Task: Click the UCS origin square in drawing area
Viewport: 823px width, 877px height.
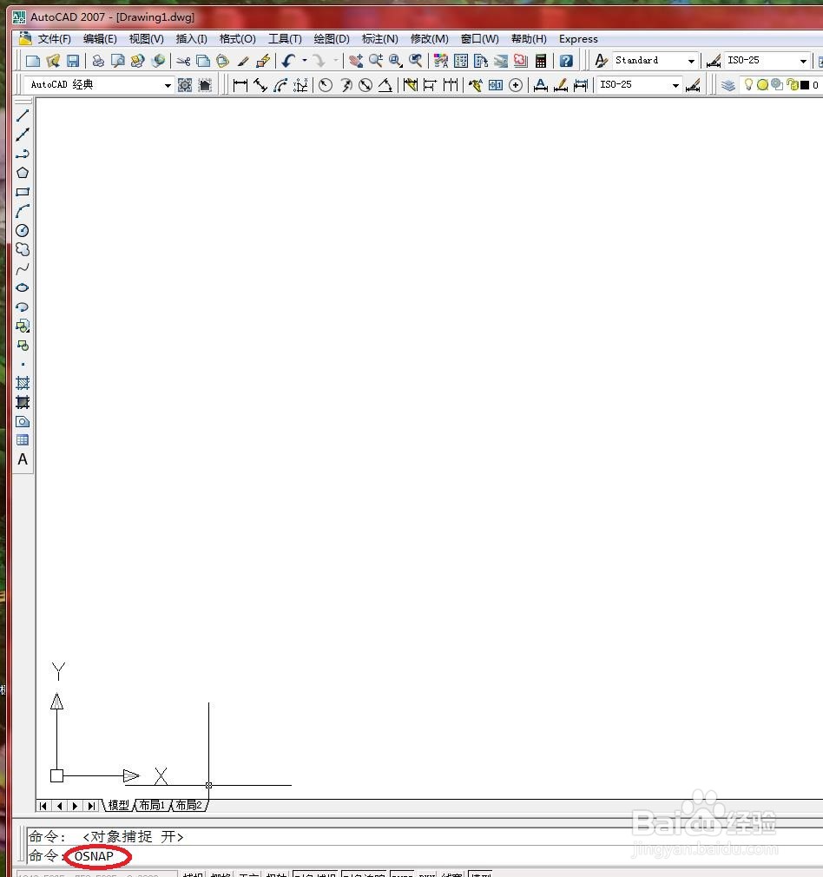Action: coord(56,775)
